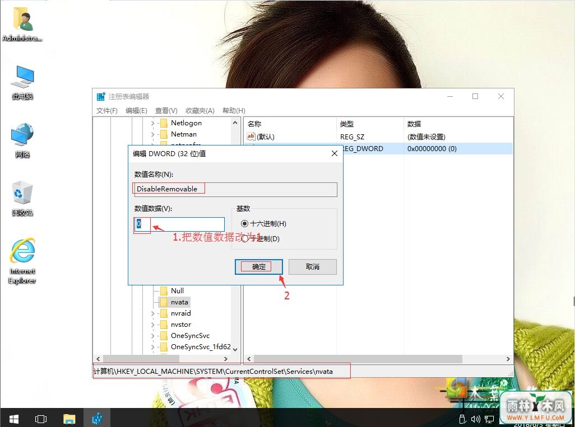Click the tree pane scroll up arrow
This screenshot has width=575, height=427.
tap(235, 123)
